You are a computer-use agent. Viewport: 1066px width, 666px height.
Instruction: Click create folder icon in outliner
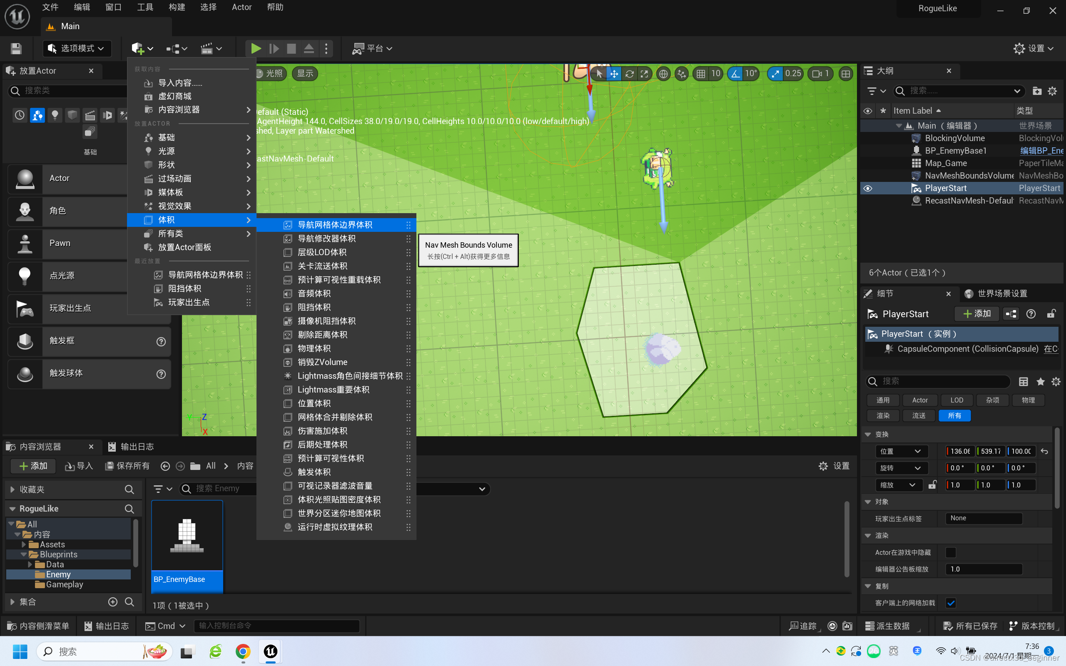point(1037,91)
